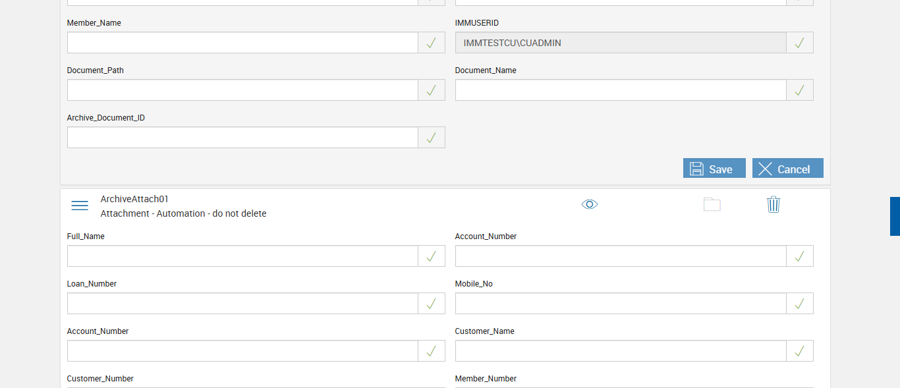
Task: Click the checkmark beside the Full_Name field
Action: point(431,256)
